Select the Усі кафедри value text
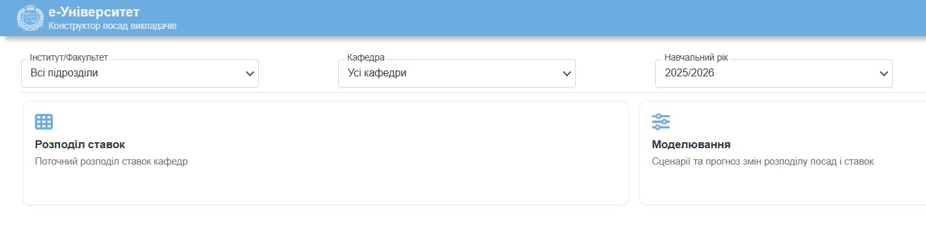926x243 pixels. 377,73
